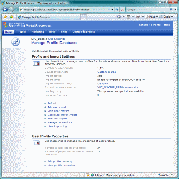The height and width of the screenshot is (179, 179).
Task: Open Favorites Center star icon
Action: click(x=5, y=17)
